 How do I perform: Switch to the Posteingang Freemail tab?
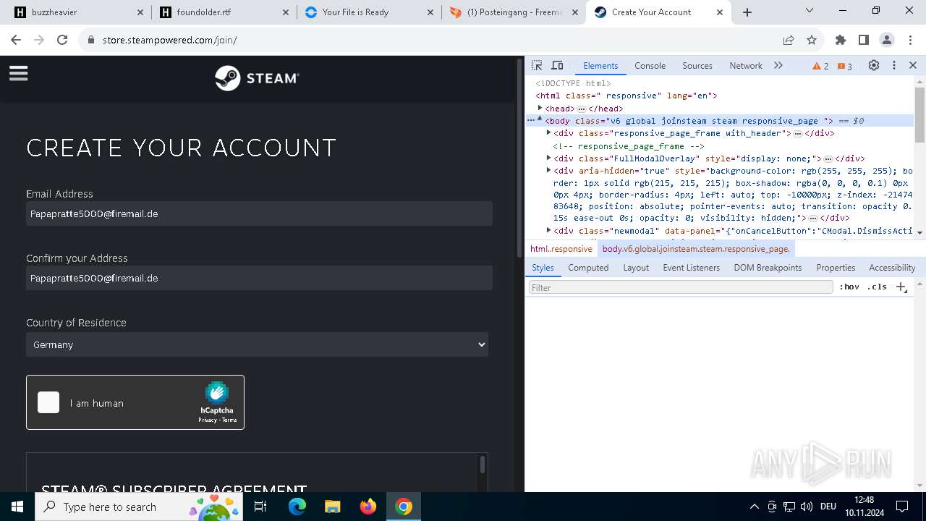pyautogui.click(x=514, y=12)
